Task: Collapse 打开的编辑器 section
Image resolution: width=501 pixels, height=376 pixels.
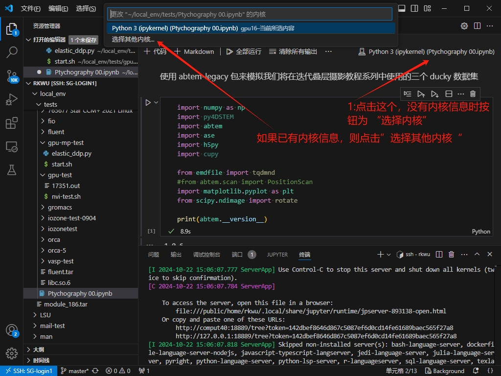Action: click(x=28, y=40)
